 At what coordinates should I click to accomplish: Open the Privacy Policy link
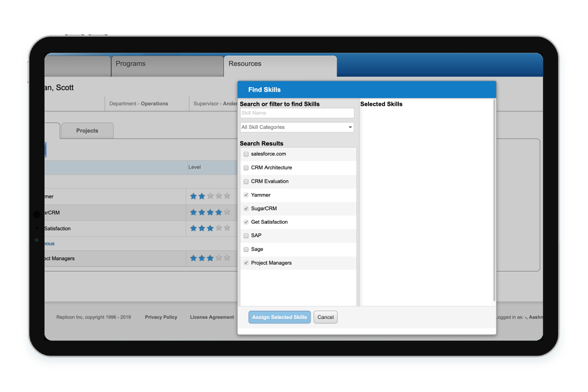[161, 317]
